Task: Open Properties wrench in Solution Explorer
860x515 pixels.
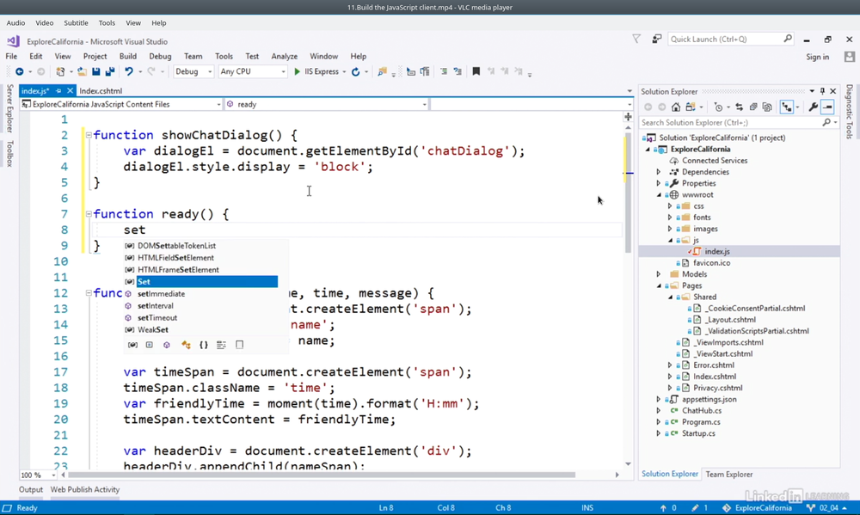Action: [x=813, y=107]
